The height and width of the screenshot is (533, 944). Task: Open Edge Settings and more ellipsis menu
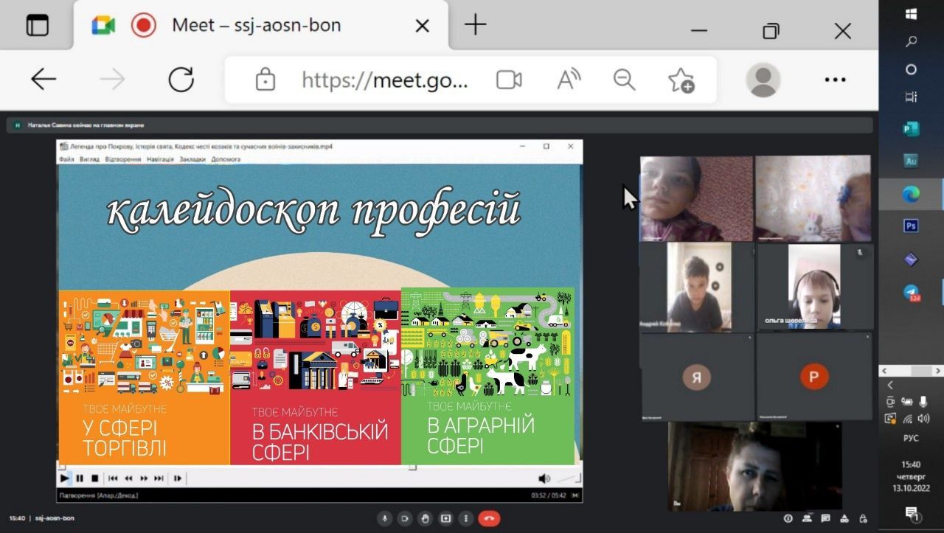pos(835,80)
